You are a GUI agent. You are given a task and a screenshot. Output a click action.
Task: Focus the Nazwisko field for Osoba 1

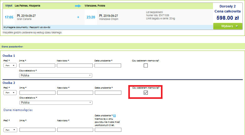[75, 65]
